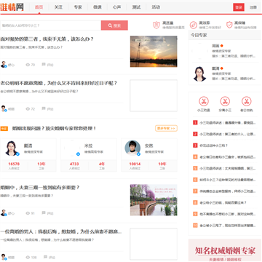Click the red 登录 button
The image size is (262, 262).
(x=239, y=7)
